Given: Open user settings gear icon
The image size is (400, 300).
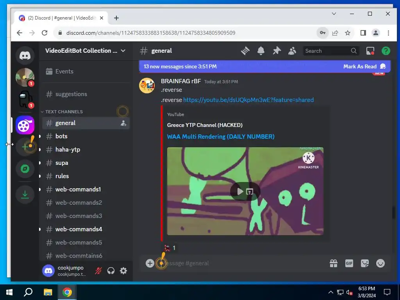Looking at the screenshot, I should [123, 271].
